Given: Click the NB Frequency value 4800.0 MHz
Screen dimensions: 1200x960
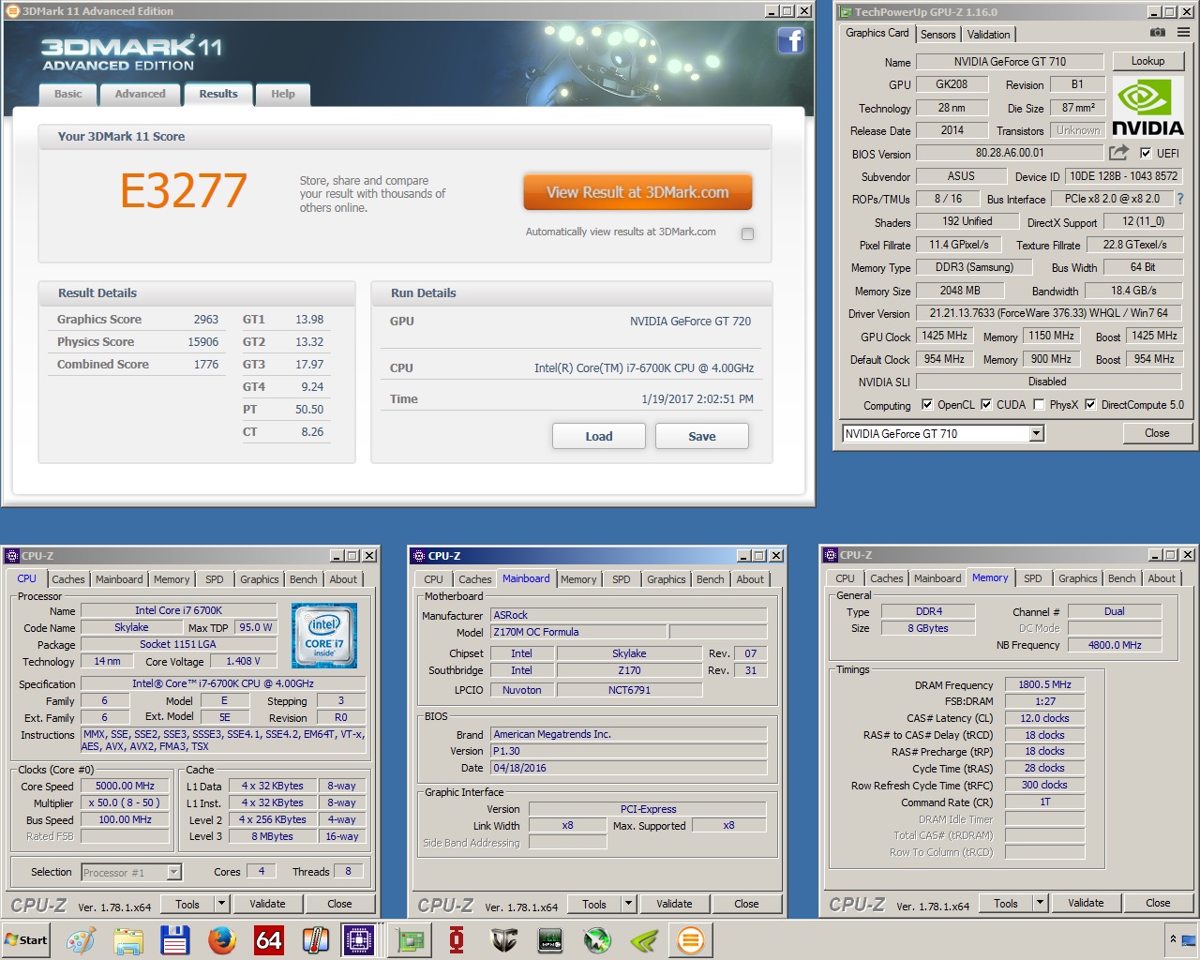Looking at the screenshot, I should point(1115,645).
